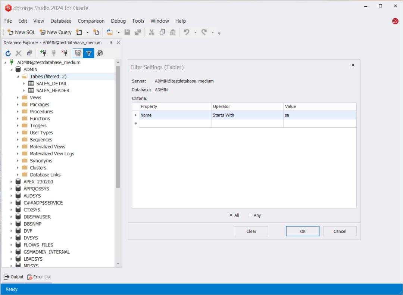Choose the Any matching option
This screenshot has width=403, height=295.
point(250,215)
